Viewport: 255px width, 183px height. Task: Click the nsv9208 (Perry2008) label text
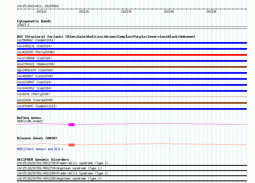34,94
